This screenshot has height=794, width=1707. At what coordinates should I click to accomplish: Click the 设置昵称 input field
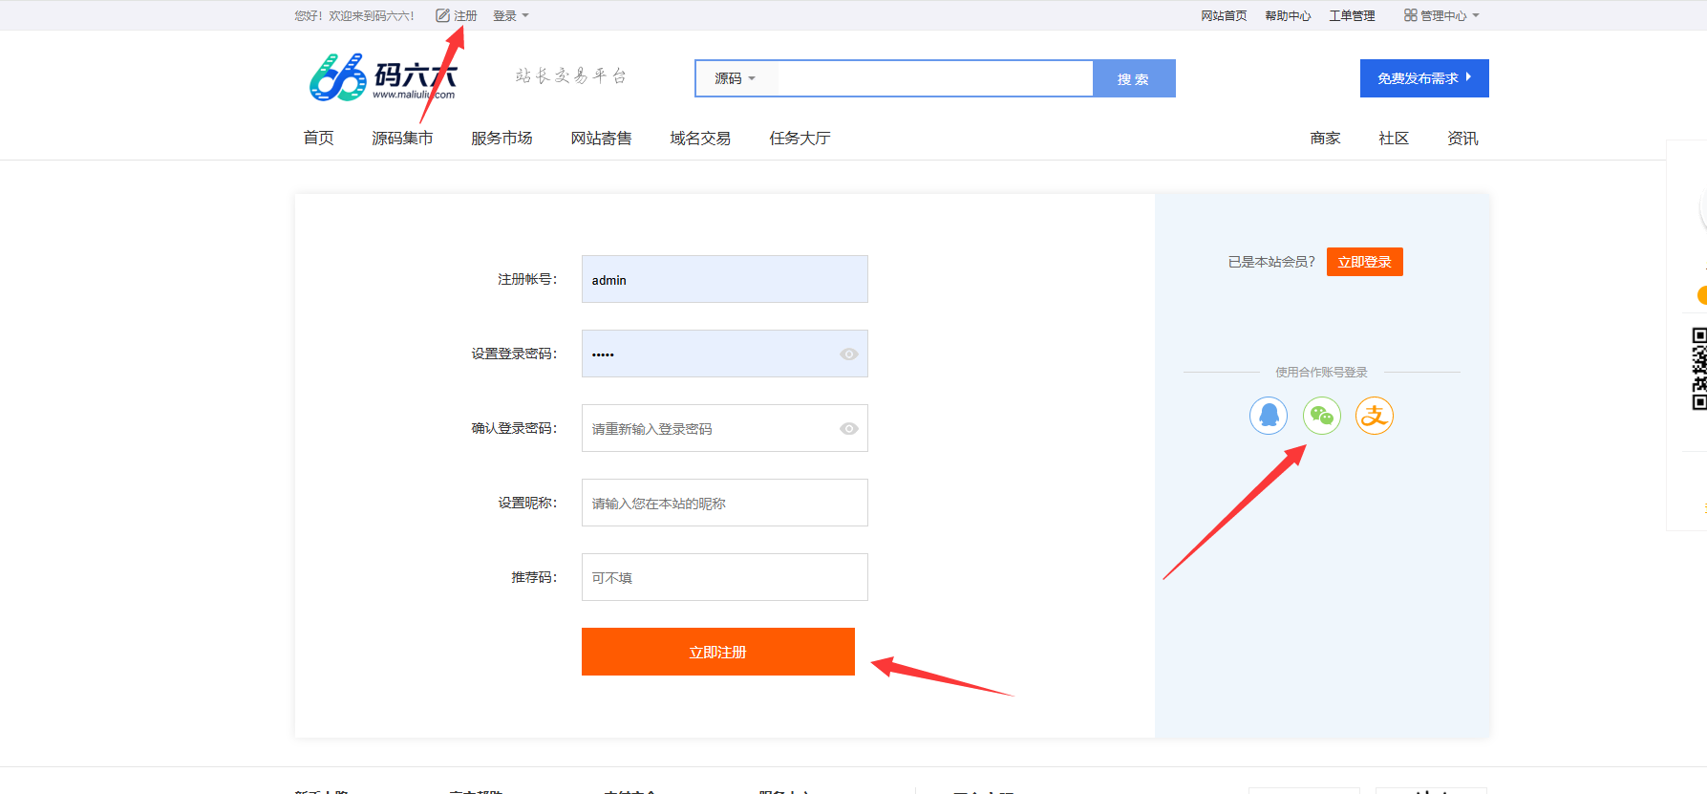pos(724,503)
